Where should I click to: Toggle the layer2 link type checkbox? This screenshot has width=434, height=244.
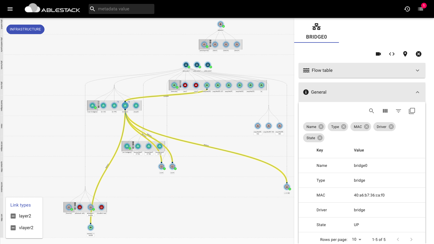point(13,216)
